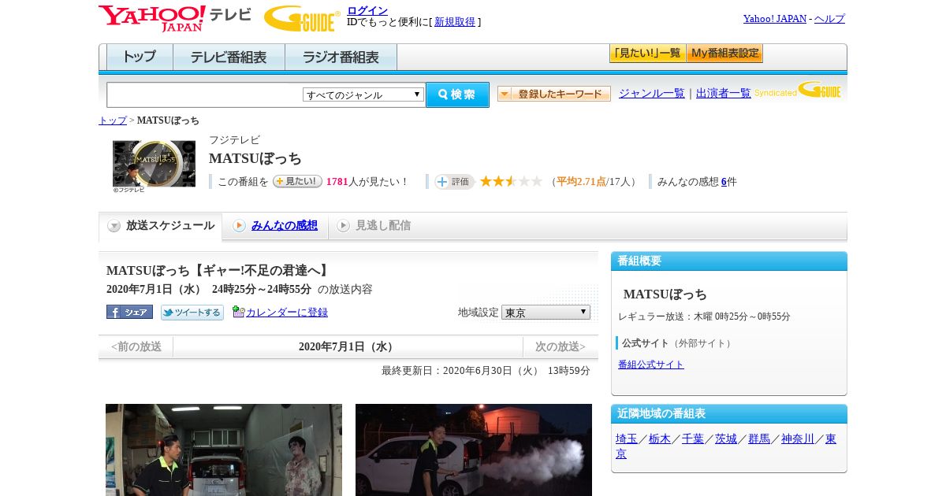The height and width of the screenshot is (496, 946).
Task: Share on Facebook with シェア button
Action: coord(129,312)
